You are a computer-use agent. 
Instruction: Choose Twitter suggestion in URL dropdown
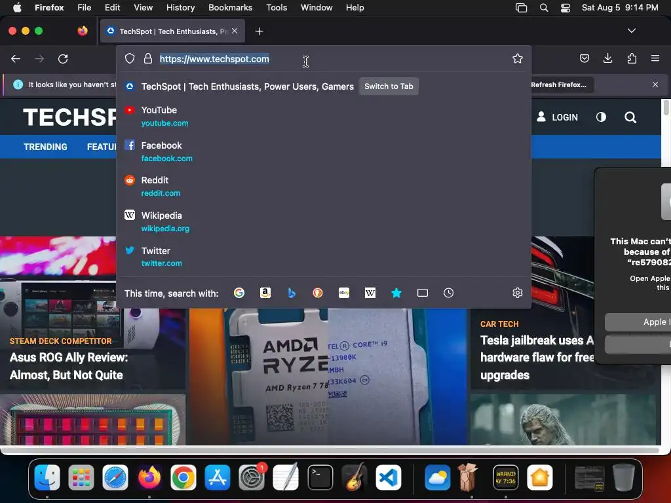(x=324, y=257)
